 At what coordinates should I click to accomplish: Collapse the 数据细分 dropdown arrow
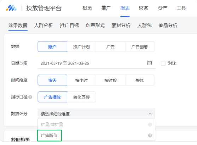point(150,114)
